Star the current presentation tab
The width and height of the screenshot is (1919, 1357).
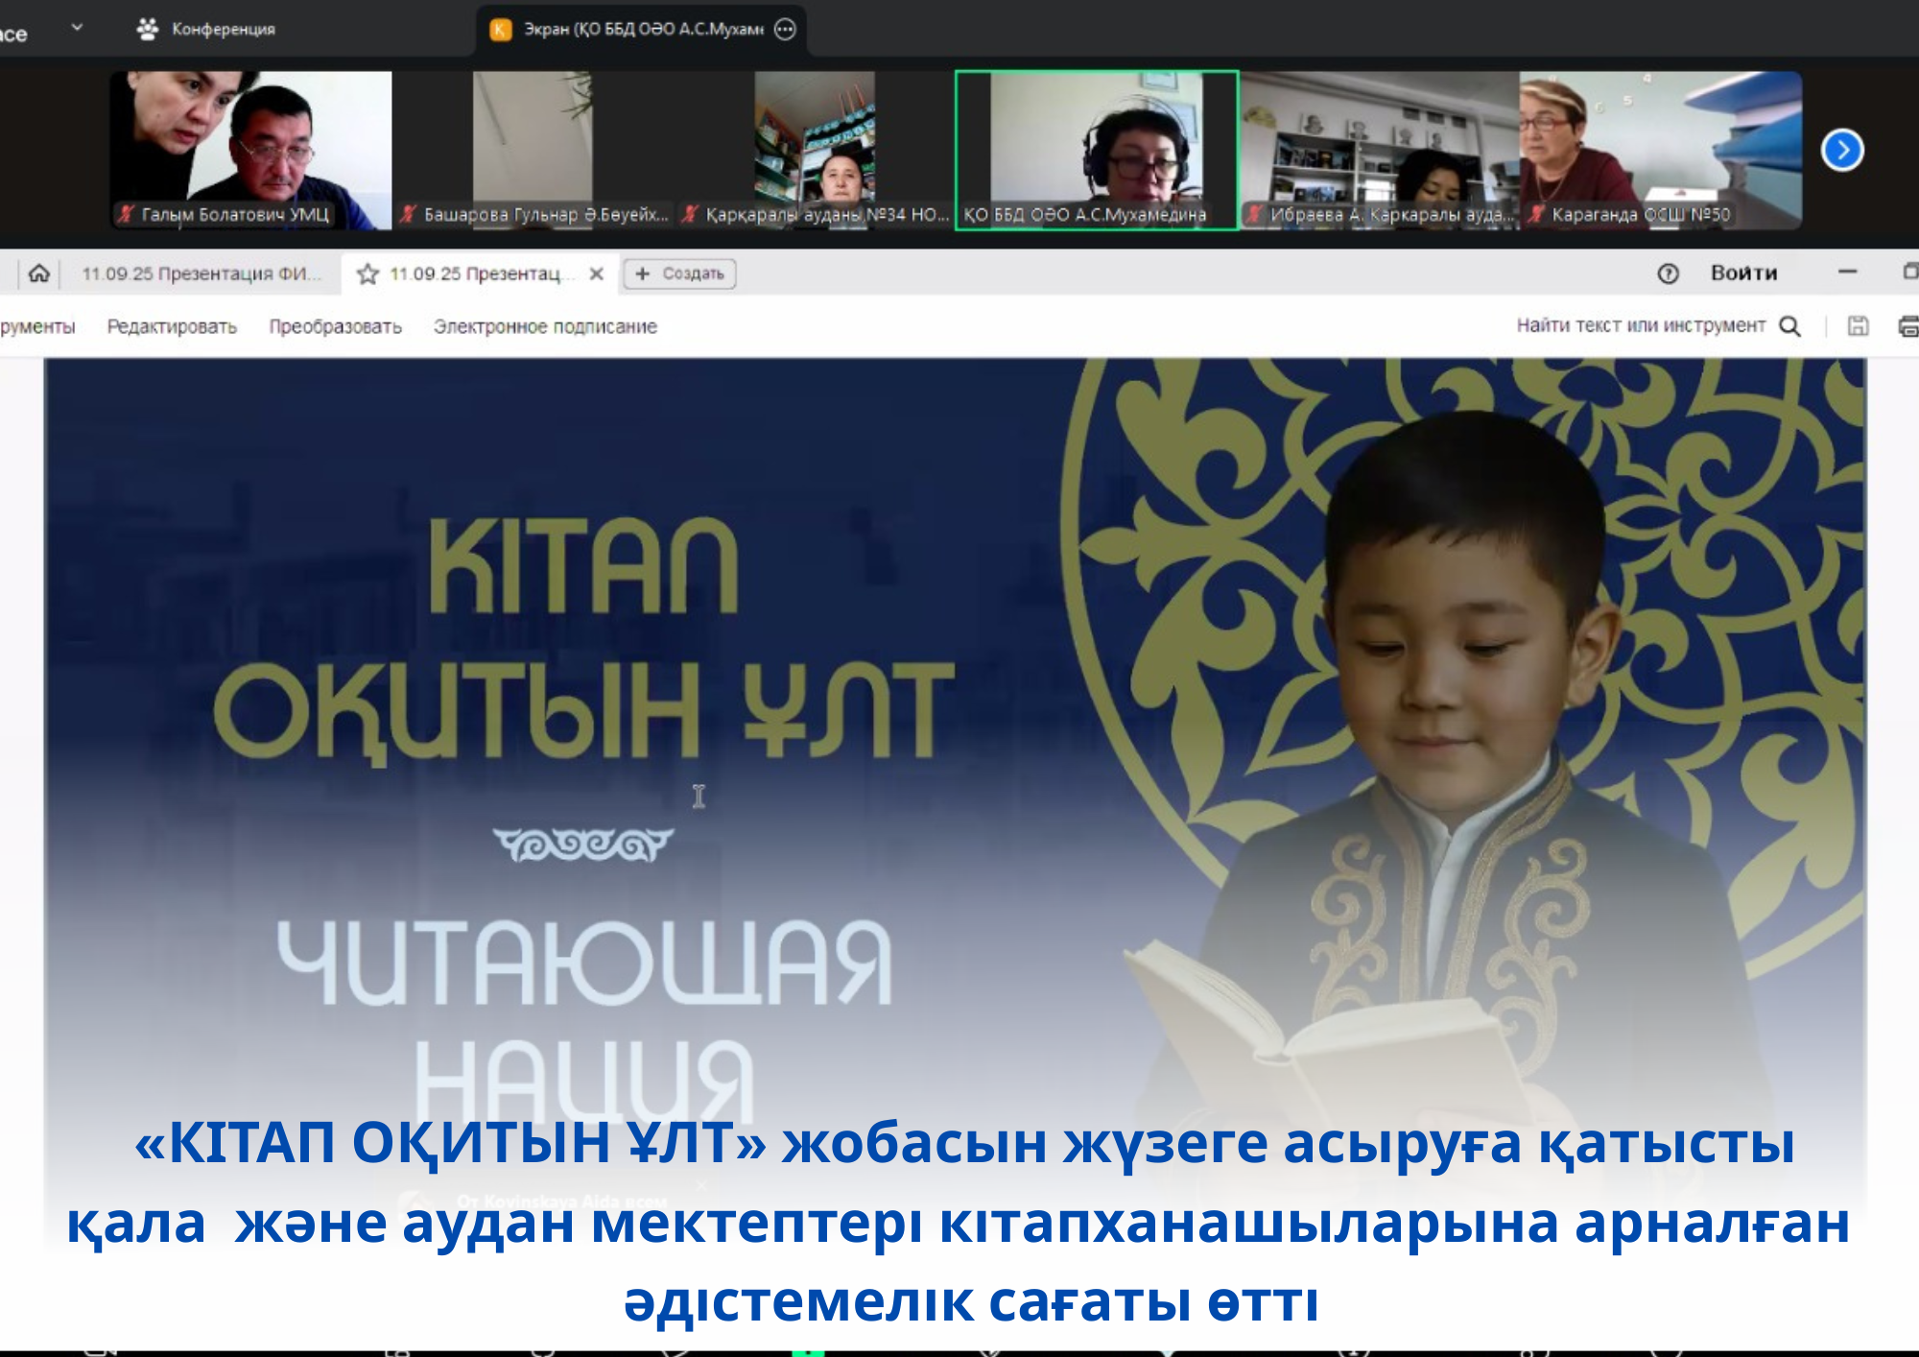(x=367, y=274)
